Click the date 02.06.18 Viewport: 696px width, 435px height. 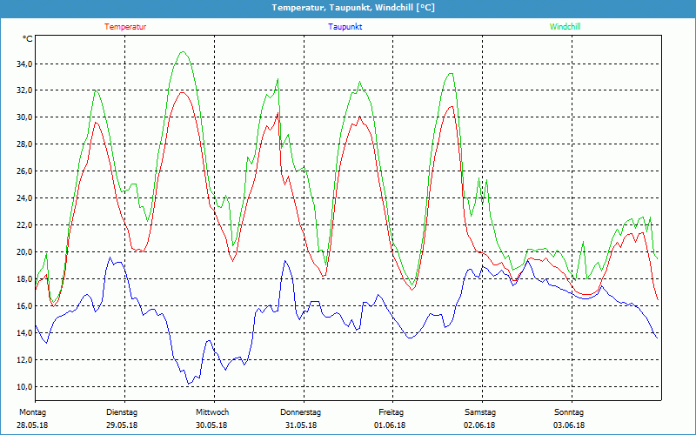pyautogui.click(x=479, y=425)
